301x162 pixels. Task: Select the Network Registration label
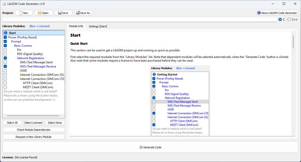coord(31,58)
